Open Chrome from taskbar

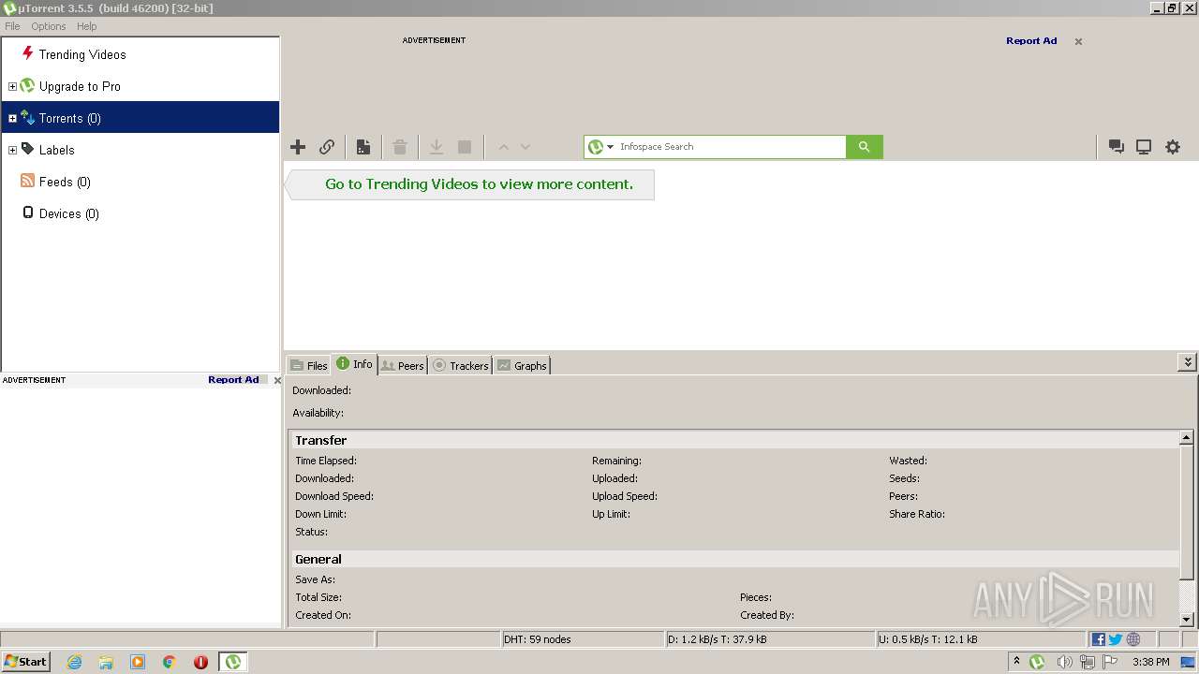coord(170,662)
